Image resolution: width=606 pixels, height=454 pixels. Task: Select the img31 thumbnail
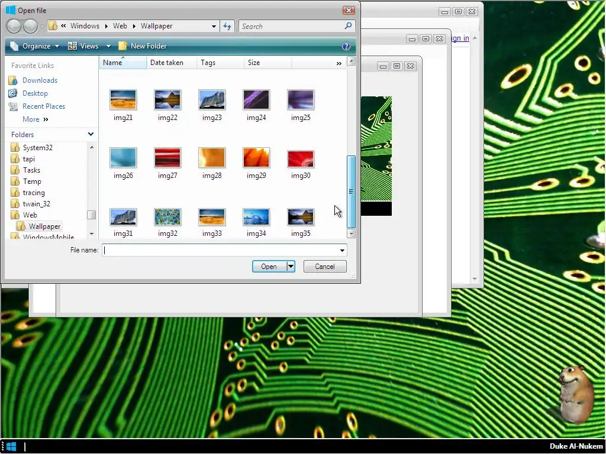click(123, 217)
